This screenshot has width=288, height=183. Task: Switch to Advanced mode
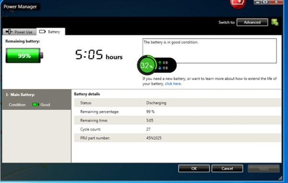click(252, 22)
